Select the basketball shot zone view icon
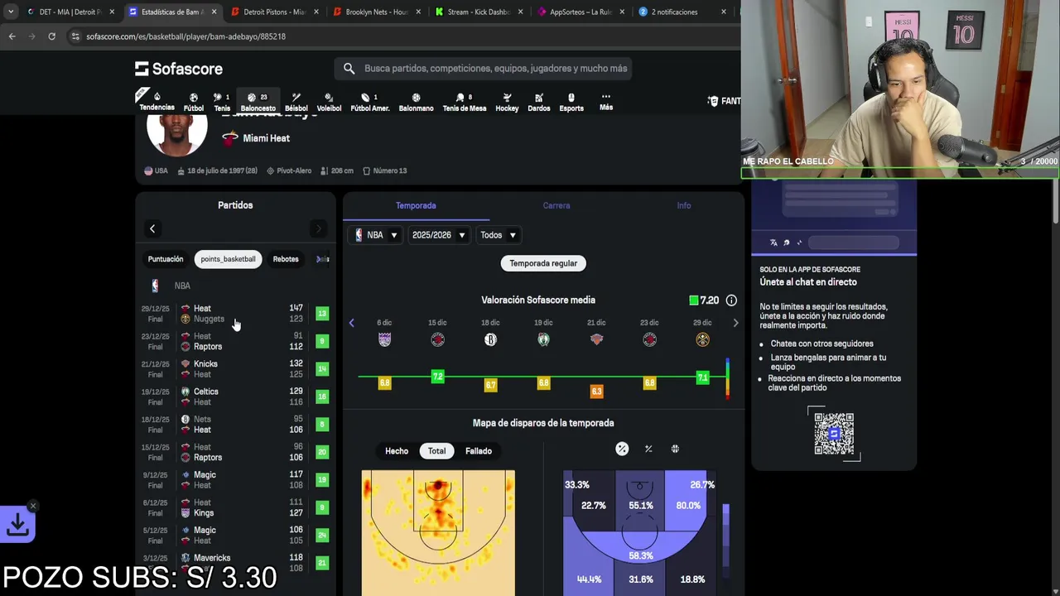 tap(675, 449)
